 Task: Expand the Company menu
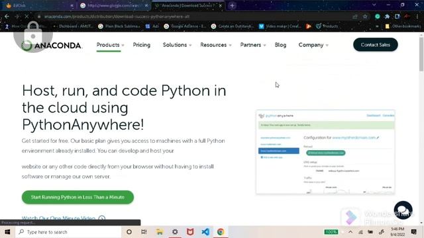coord(313,45)
